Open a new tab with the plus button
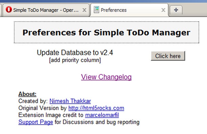207x134 pixels. 176,10
